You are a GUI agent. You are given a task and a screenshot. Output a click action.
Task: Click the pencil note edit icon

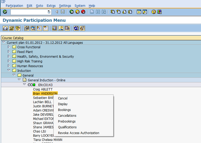[x=18, y=28]
